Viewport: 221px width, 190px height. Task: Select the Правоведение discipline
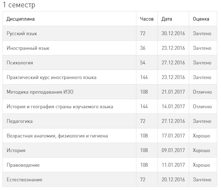pyautogui.click(x=23, y=165)
